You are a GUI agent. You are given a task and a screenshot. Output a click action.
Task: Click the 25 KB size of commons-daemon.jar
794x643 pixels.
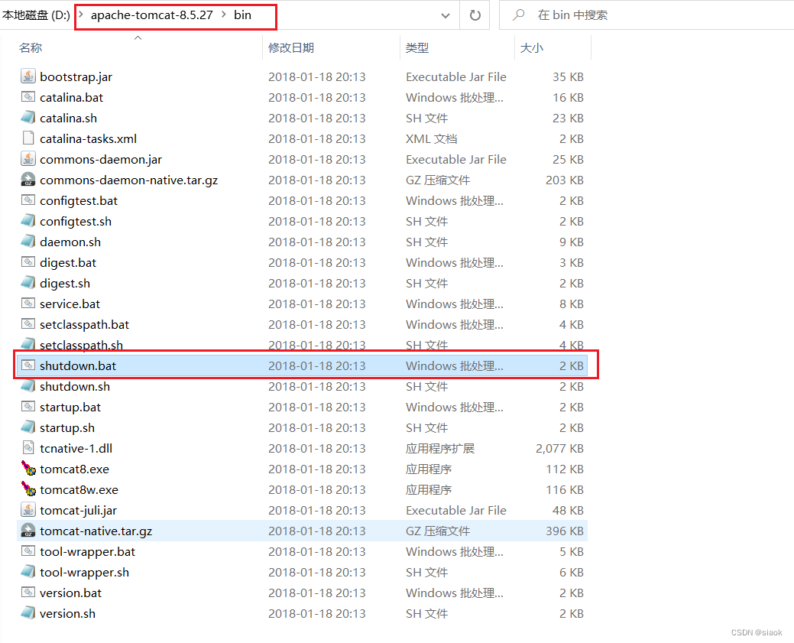click(x=568, y=160)
